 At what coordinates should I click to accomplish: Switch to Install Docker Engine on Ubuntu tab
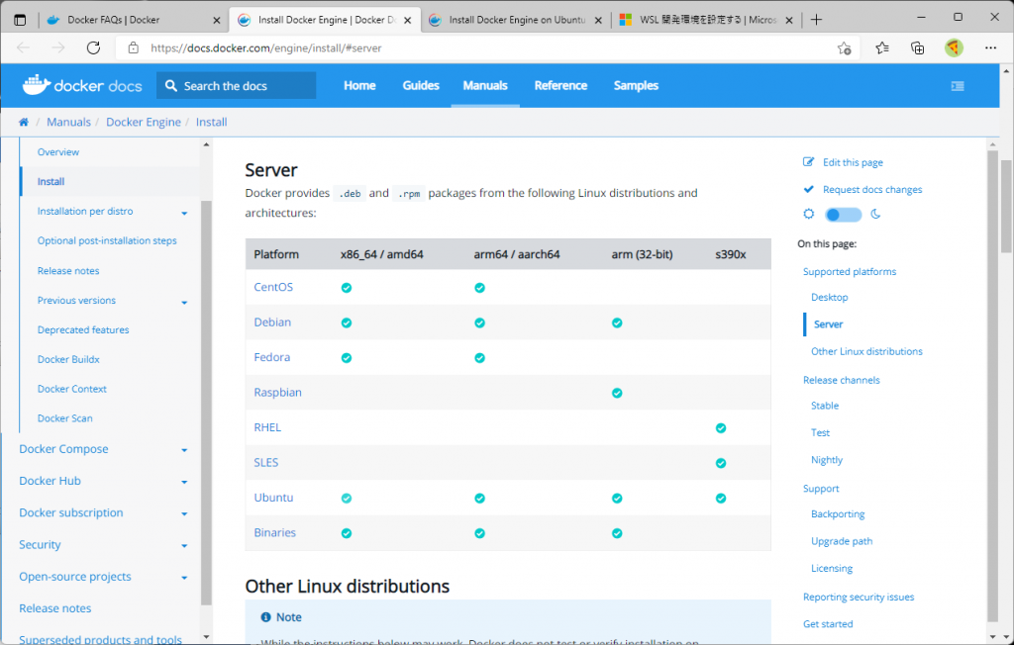point(515,20)
